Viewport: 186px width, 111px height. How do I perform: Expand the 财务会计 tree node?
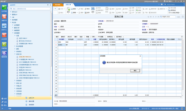pos(11,12)
